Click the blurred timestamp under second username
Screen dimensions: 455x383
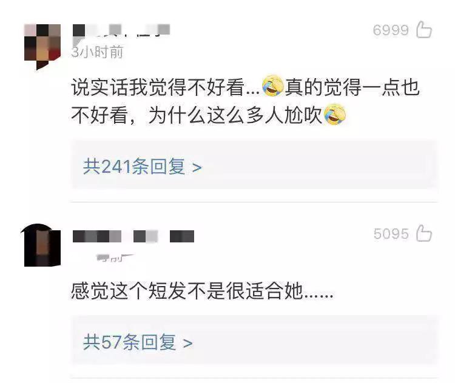pyautogui.click(x=115, y=258)
